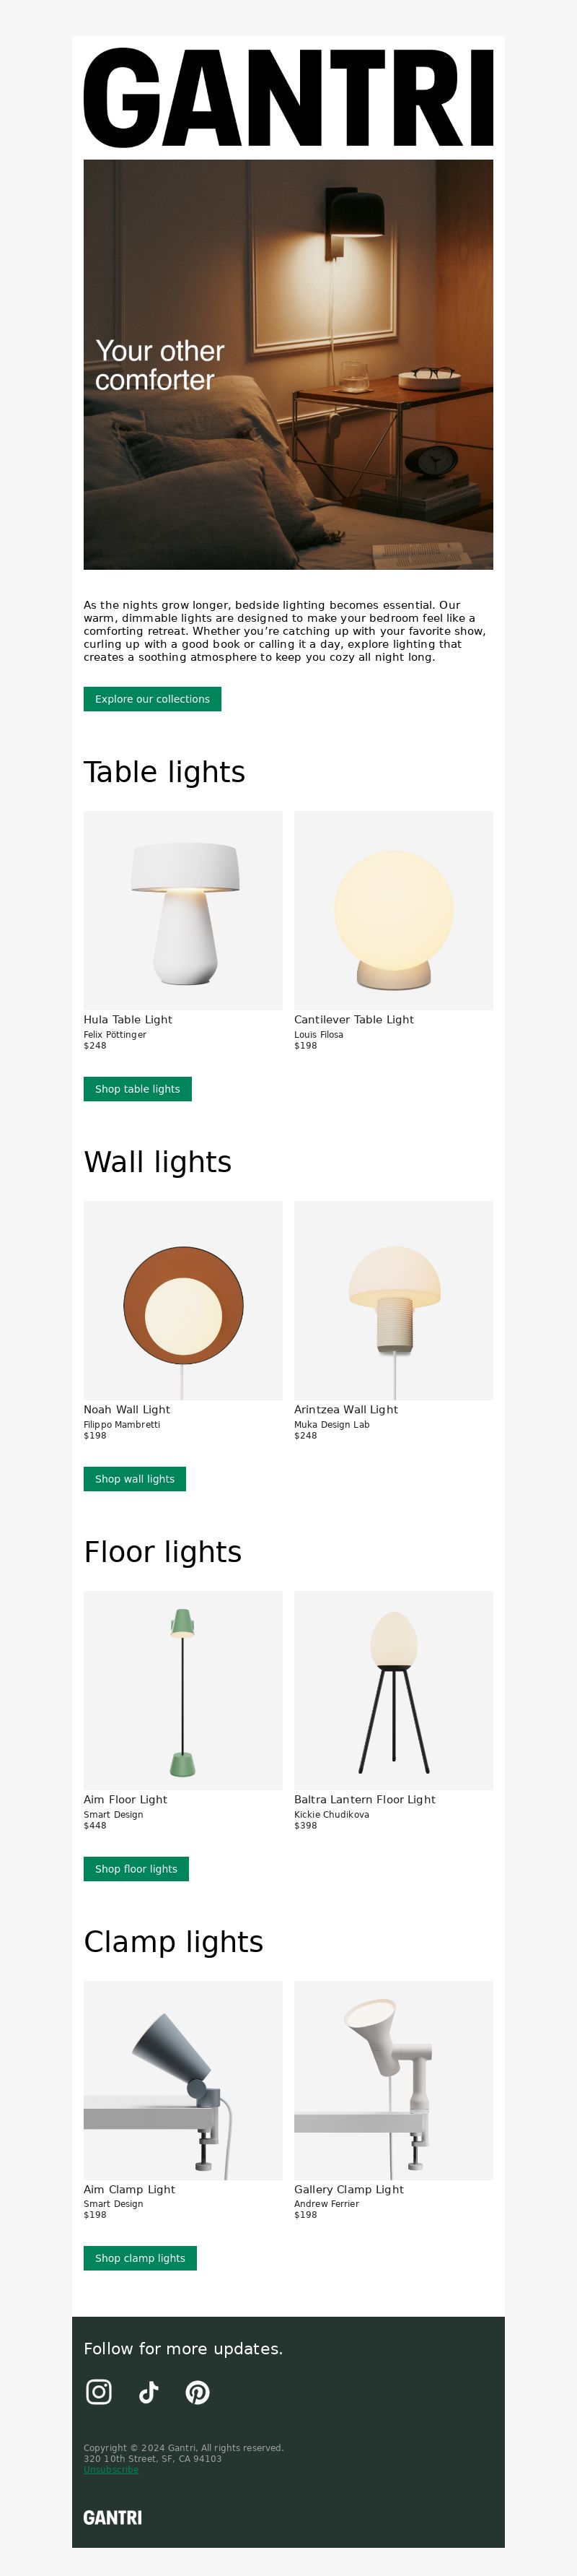Open the Gallery Clamp Light image
The height and width of the screenshot is (2576, 577).
[393, 2080]
